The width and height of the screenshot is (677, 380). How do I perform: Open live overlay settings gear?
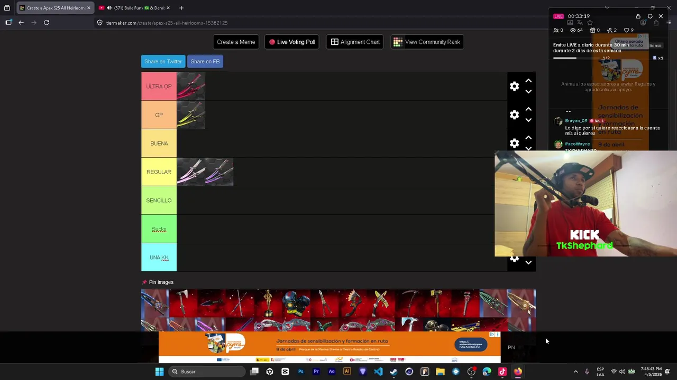click(x=650, y=16)
